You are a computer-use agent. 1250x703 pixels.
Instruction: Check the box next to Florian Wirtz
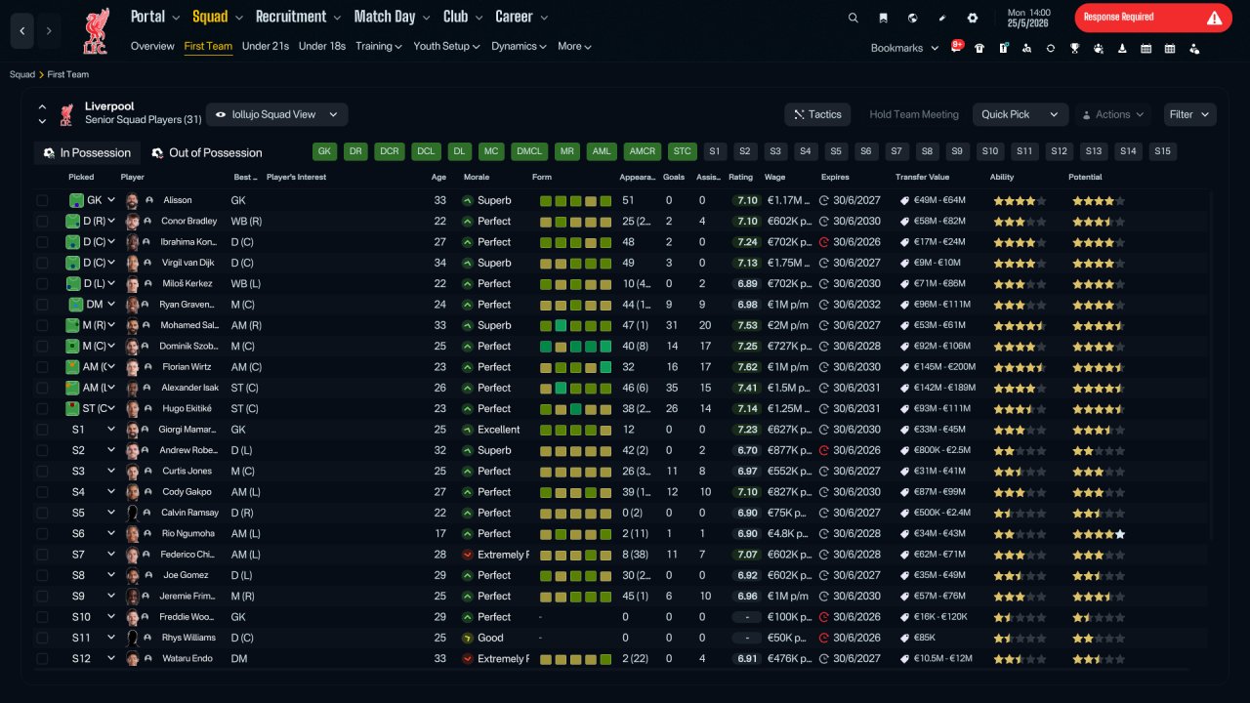(42, 367)
